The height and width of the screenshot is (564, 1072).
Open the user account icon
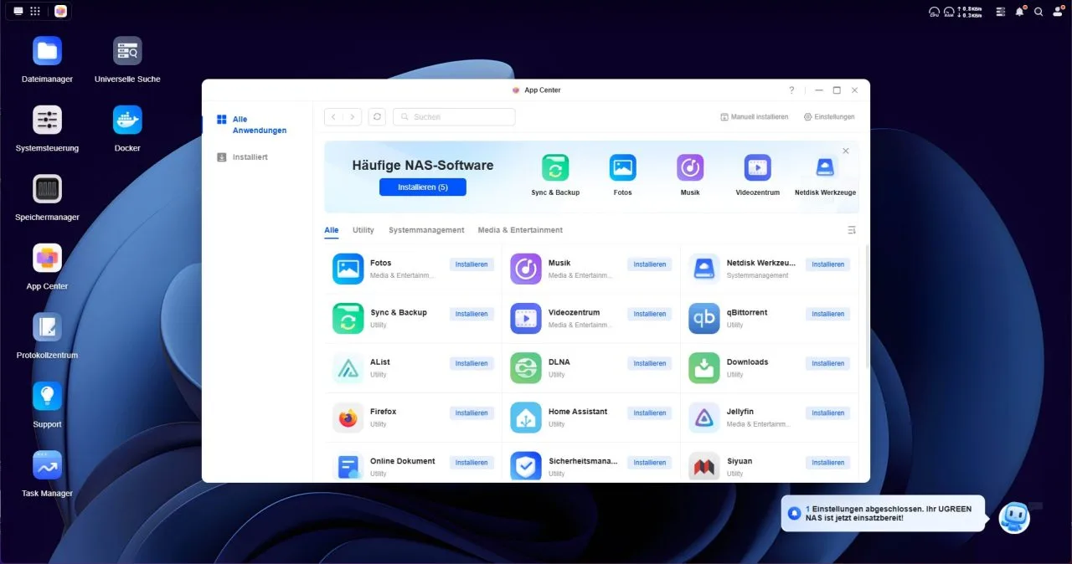[1058, 12]
